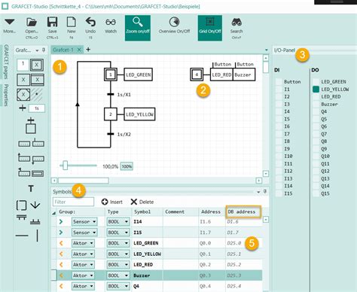Toggle input I1 checkbox
357x292 pixels.
tap(279, 90)
